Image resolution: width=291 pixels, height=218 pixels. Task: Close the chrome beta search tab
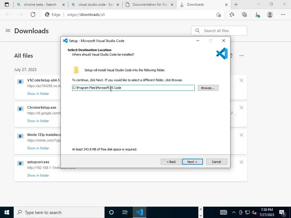(63, 5)
